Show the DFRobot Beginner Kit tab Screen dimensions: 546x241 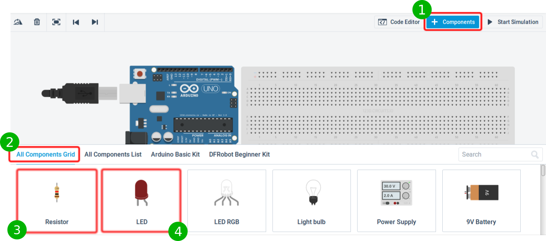coord(239,154)
